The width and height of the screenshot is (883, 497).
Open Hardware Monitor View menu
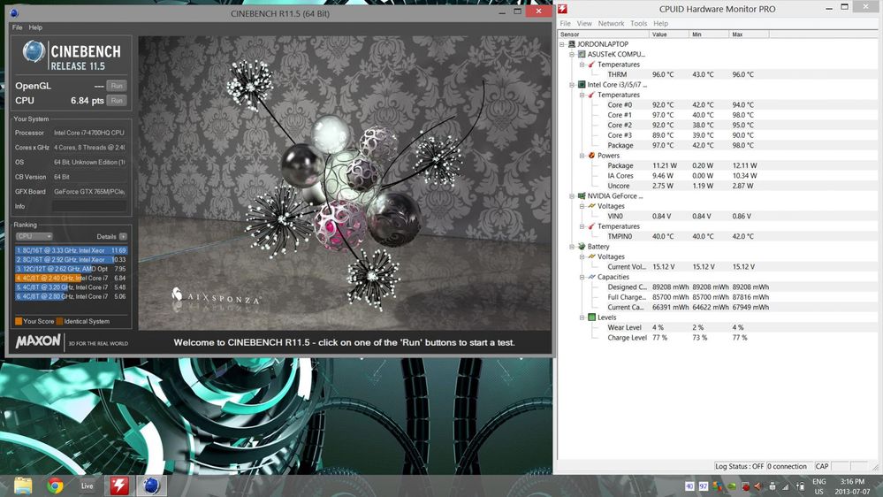tap(584, 24)
